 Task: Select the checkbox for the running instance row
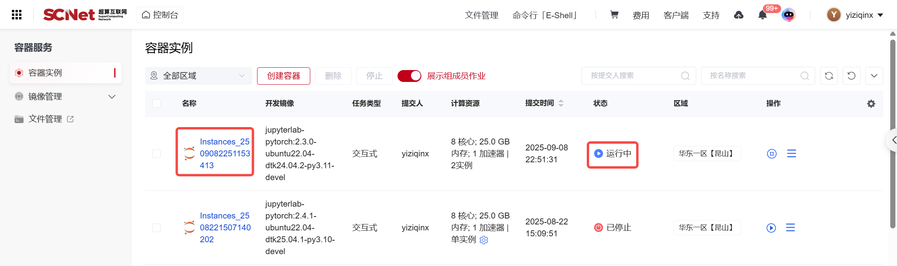pyautogui.click(x=157, y=154)
